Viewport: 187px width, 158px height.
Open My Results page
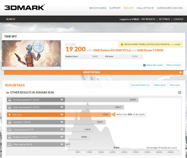148,19
